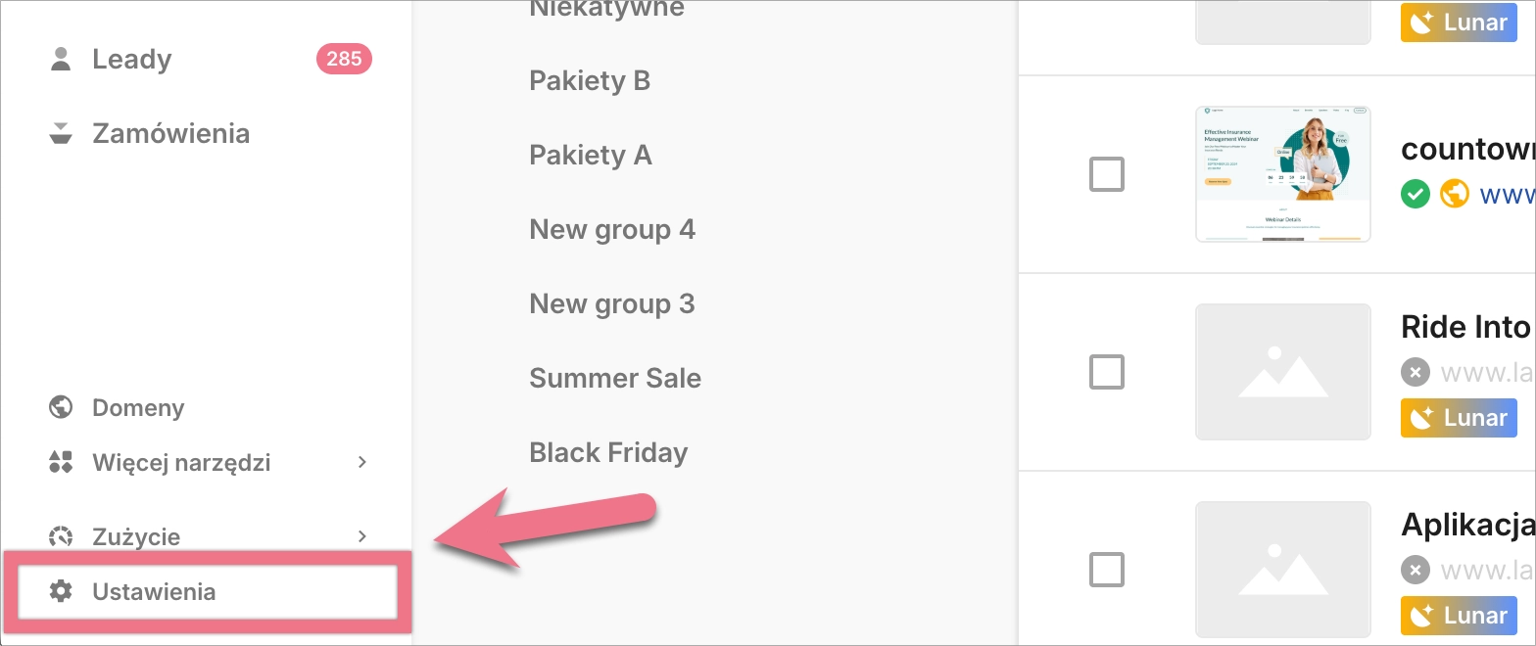Image resolution: width=1536 pixels, height=646 pixels.
Task: Click the Zużycie gauge icon
Action: (x=61, y=536)
